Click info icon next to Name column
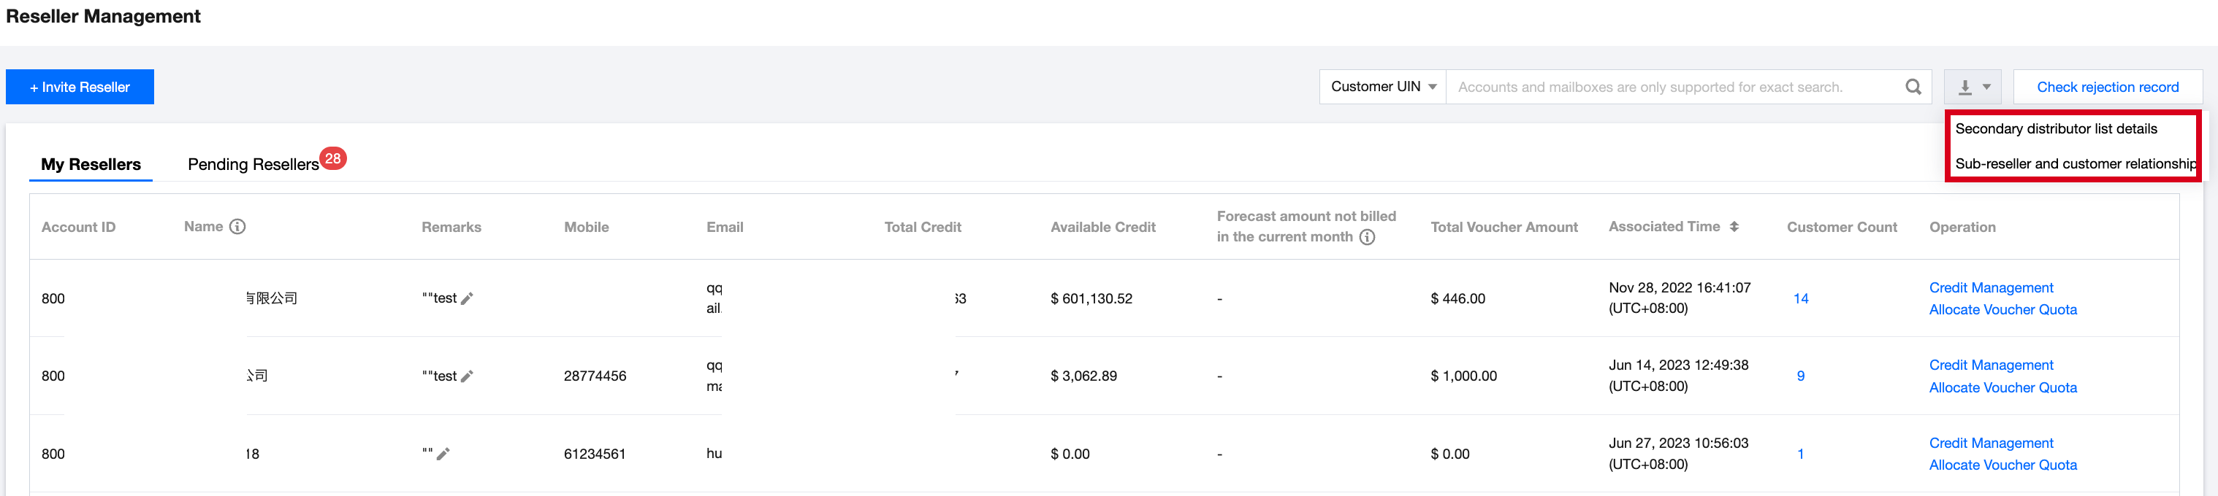 coord(237,227)
